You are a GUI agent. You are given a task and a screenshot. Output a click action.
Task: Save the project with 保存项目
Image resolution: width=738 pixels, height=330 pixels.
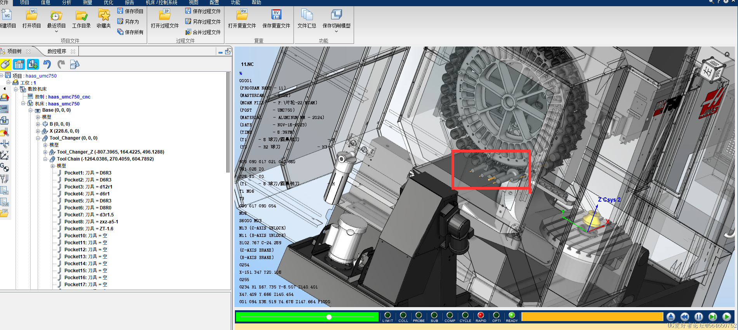[130, 11]
